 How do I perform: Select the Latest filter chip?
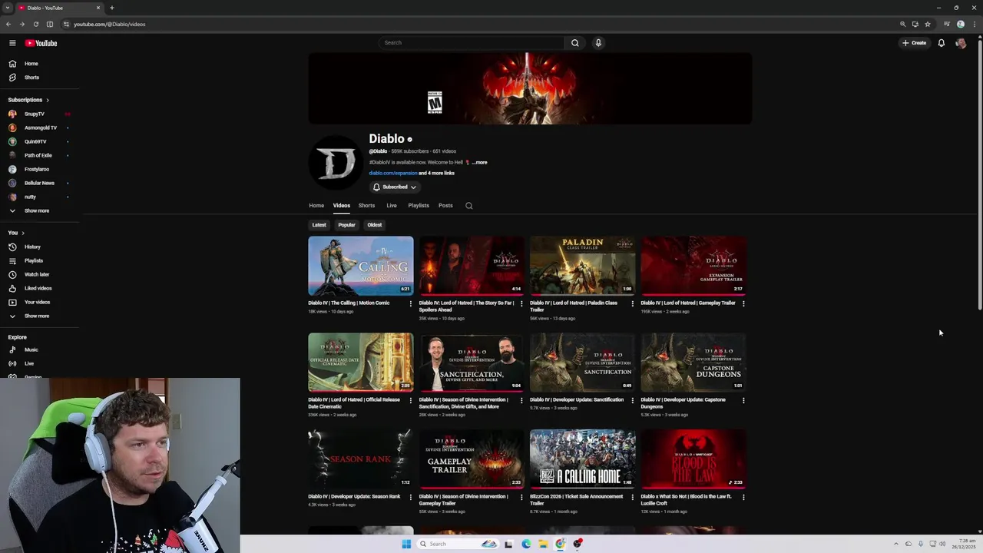[319, 225]
